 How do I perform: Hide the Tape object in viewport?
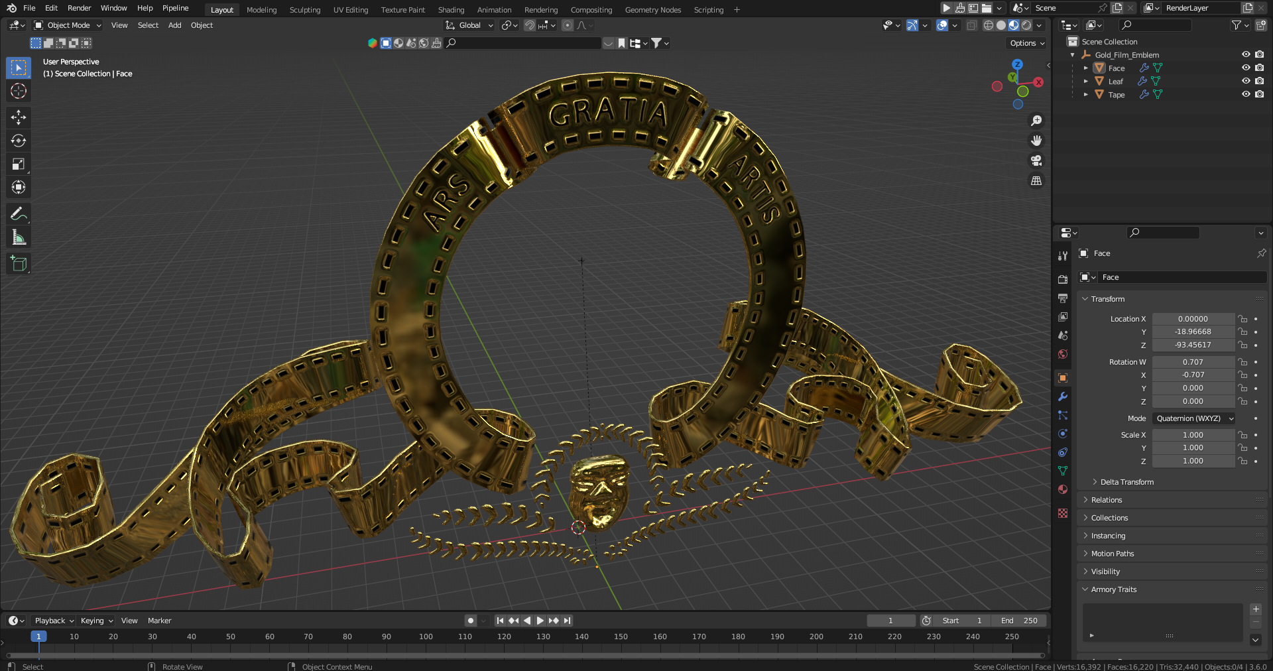[x=1246, y=94]
